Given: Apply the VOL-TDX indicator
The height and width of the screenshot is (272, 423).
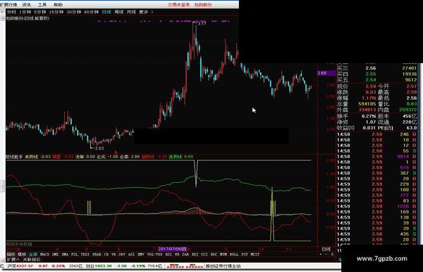Looking at the screenshot, I should [155, 254].
